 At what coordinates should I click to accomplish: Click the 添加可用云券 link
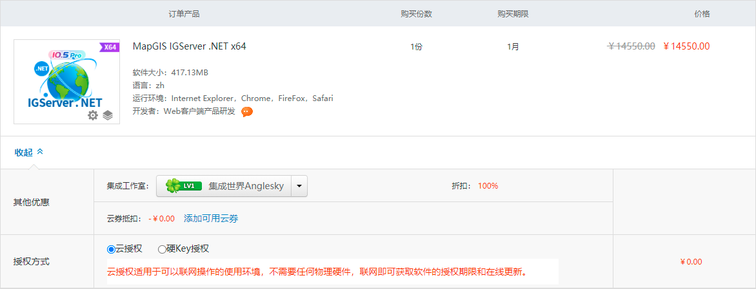(x=211, y=219)
